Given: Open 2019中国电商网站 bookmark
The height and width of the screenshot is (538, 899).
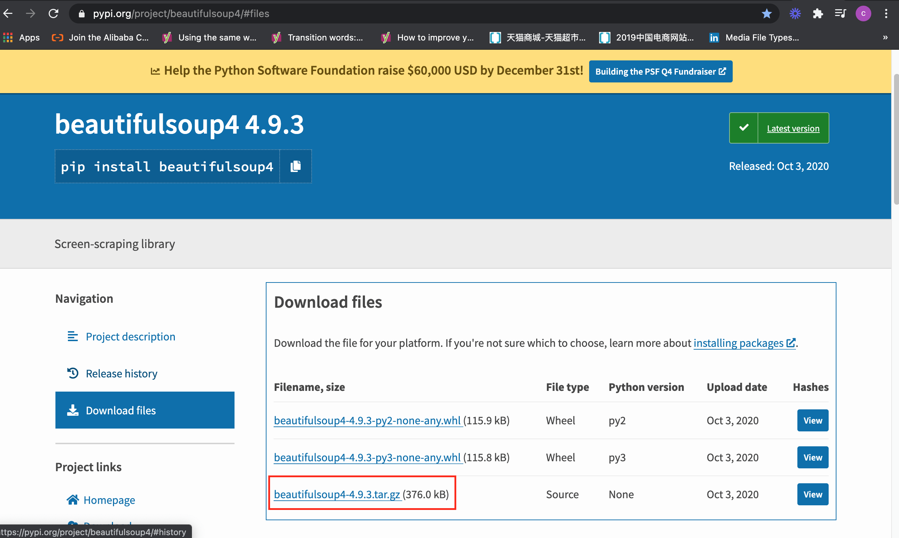Looking at the screenshot, I should click(x=647, y=37).
